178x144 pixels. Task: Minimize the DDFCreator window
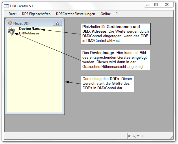tap(148, 5)
